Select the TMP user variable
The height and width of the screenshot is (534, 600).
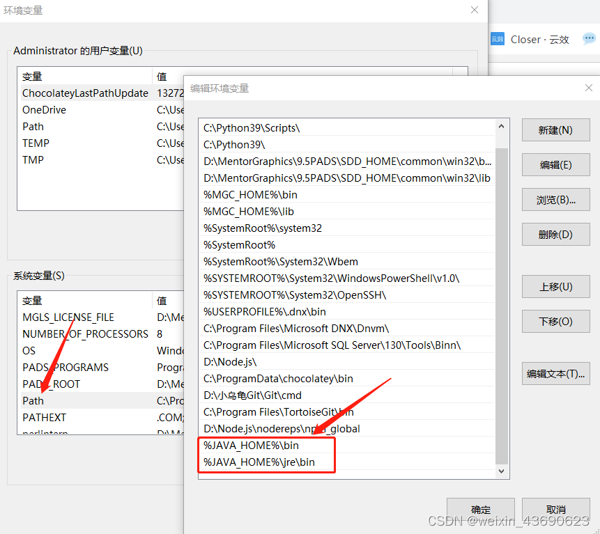tap(102, 159)
